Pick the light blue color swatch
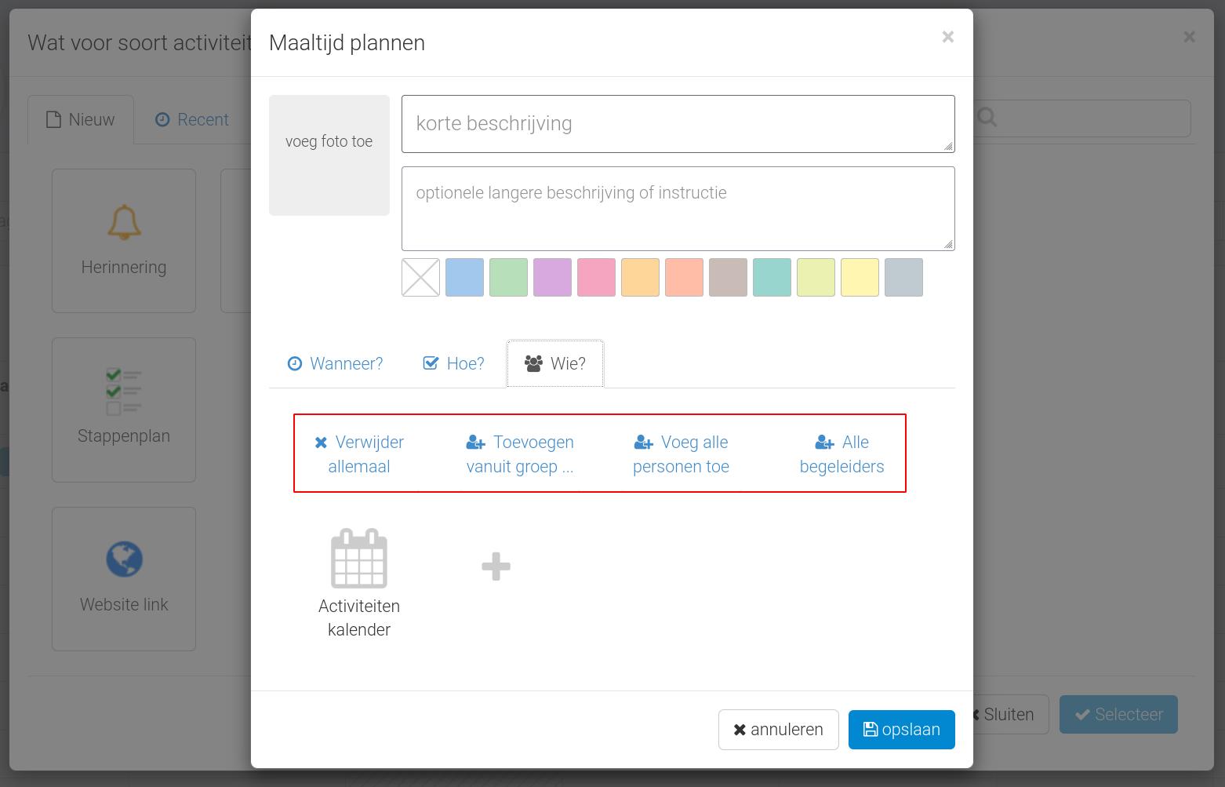1225x787 pixels. [464, 278]
